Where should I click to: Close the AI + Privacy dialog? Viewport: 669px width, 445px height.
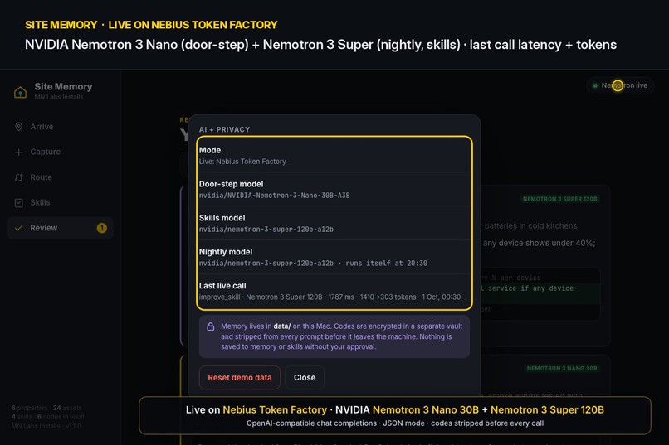point(305,377)
